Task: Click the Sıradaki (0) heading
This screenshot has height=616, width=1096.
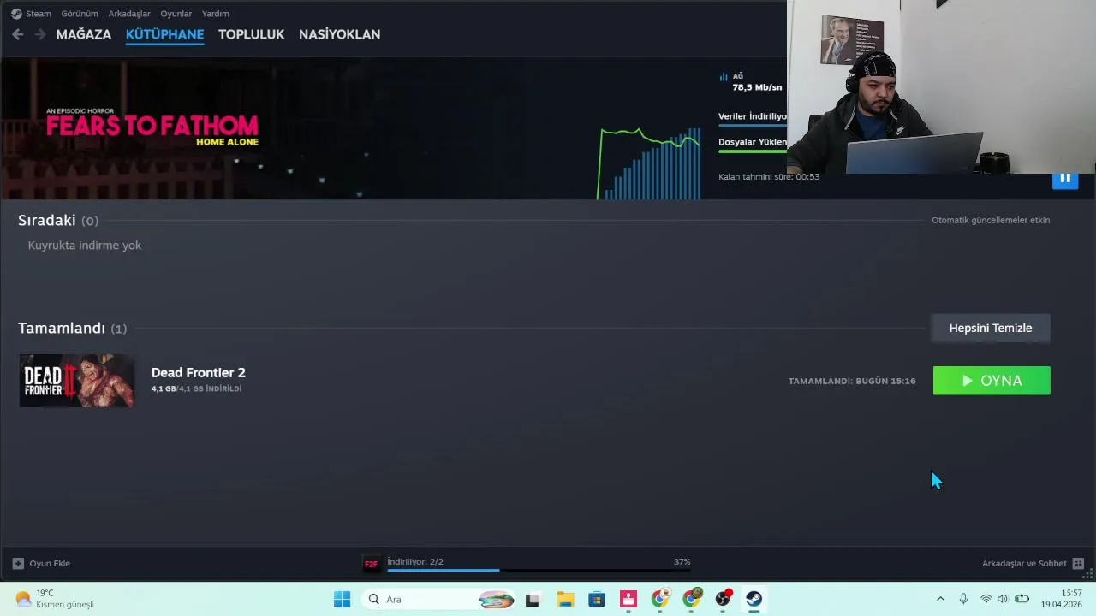Action: pos(58,221)
